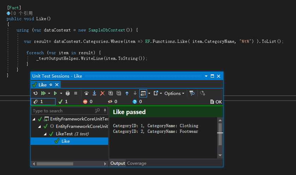Filter by total tests count
296x175 pixels.
pyautogui.click(x=43, y=102)
